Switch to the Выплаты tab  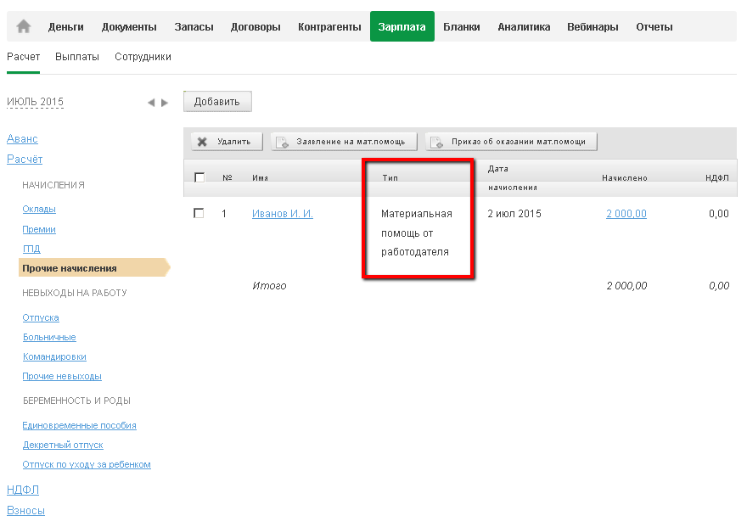77,57
